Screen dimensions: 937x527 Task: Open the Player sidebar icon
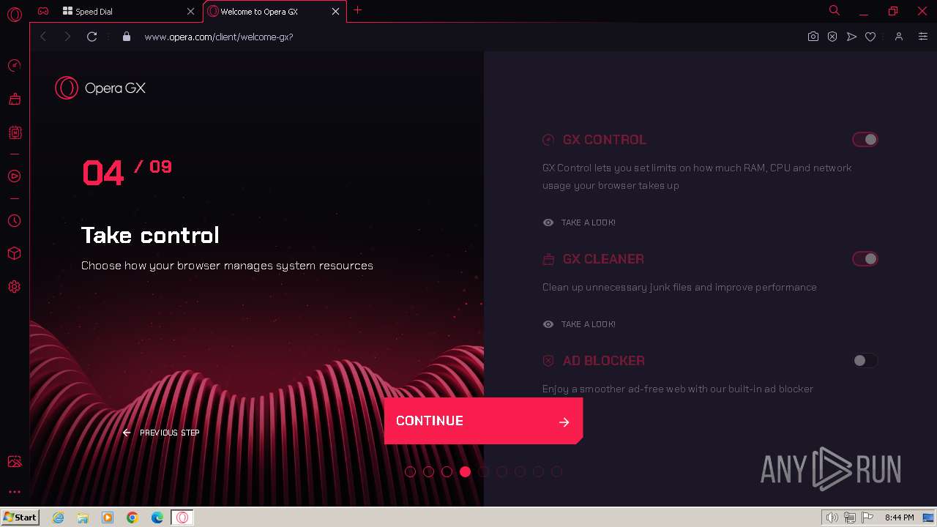pyautogui.click(x=14, y=176)
